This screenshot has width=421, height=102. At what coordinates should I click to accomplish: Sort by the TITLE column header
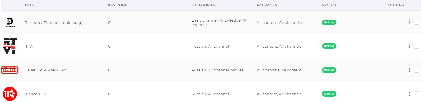tap(29, 5)
